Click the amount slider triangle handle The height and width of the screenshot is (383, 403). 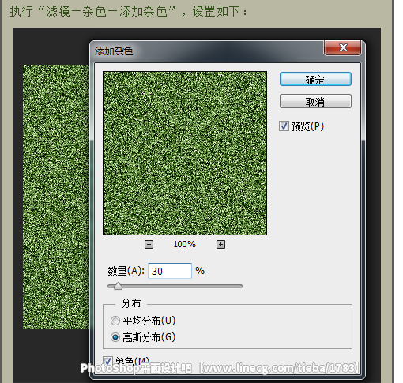pos(118,286)
